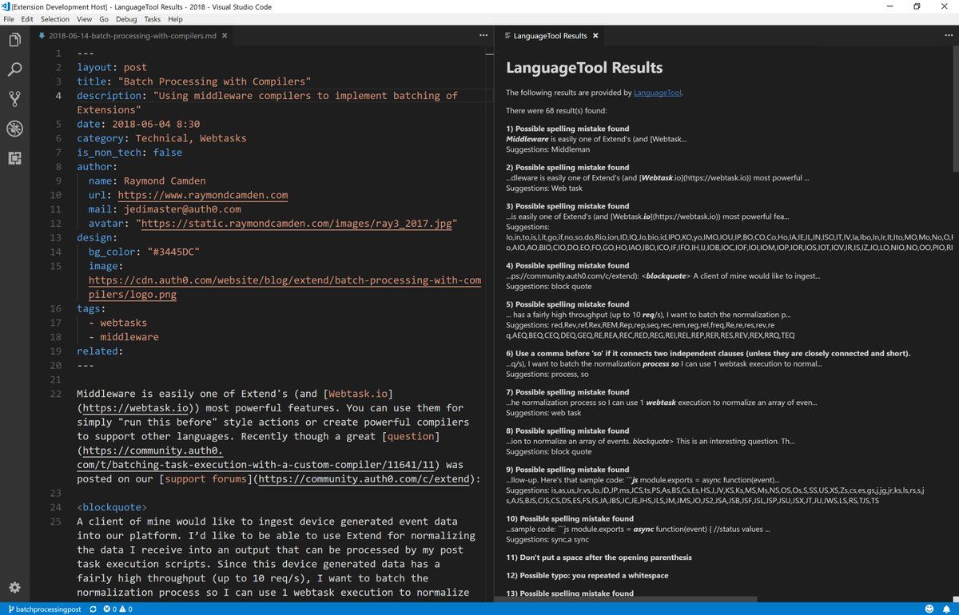Open the errors and warnings count in status bar
The width and height of the screenshot is (959, 615).
click(x=118, y=609)
